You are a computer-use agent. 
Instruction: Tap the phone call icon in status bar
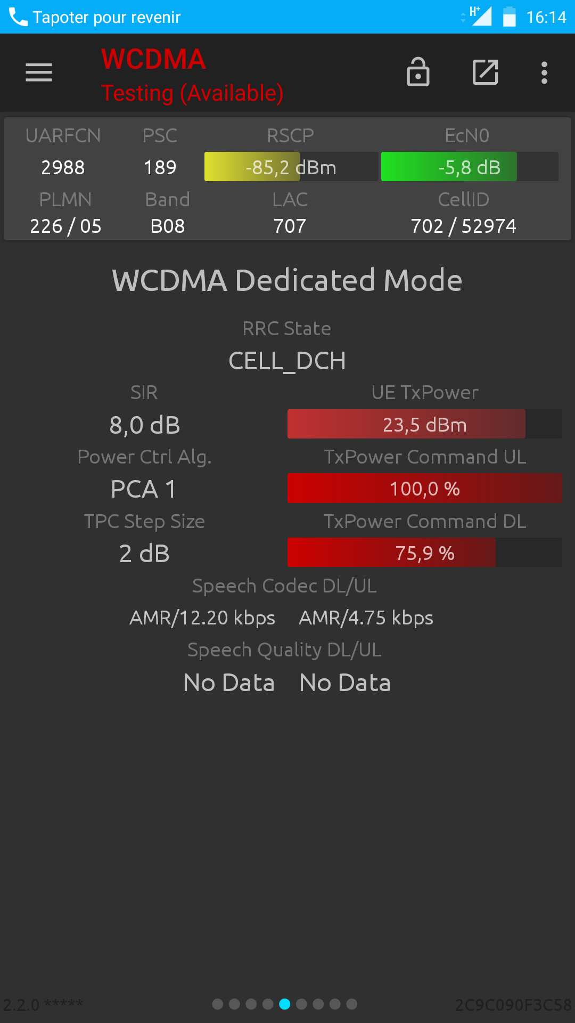18,17
